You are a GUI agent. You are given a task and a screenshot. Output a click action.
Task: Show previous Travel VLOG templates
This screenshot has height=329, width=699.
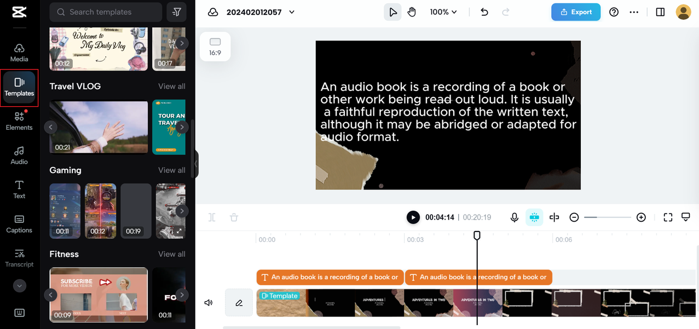(x=50, y=127)
